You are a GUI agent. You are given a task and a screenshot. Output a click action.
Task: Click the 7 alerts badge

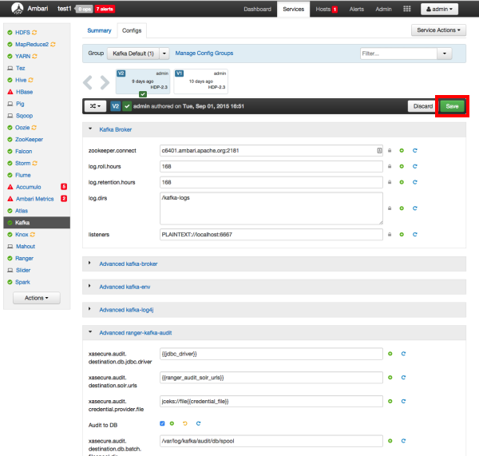pos(105,9)
